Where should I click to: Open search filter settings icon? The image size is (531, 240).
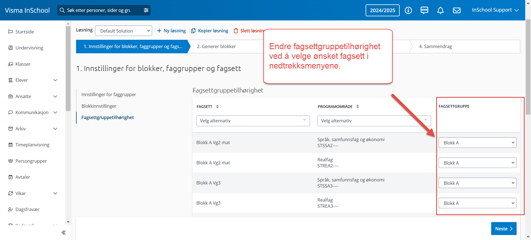[146, 10]
